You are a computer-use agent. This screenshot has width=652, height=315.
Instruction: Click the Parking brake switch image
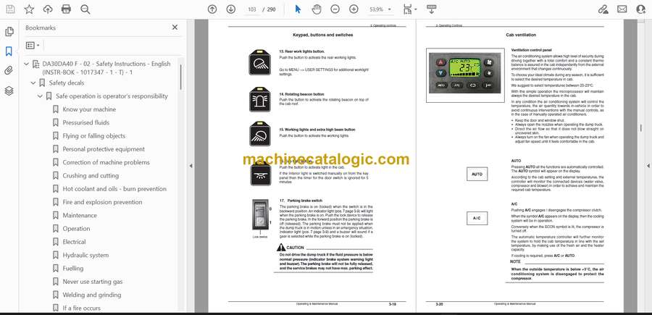click(260, 215)
